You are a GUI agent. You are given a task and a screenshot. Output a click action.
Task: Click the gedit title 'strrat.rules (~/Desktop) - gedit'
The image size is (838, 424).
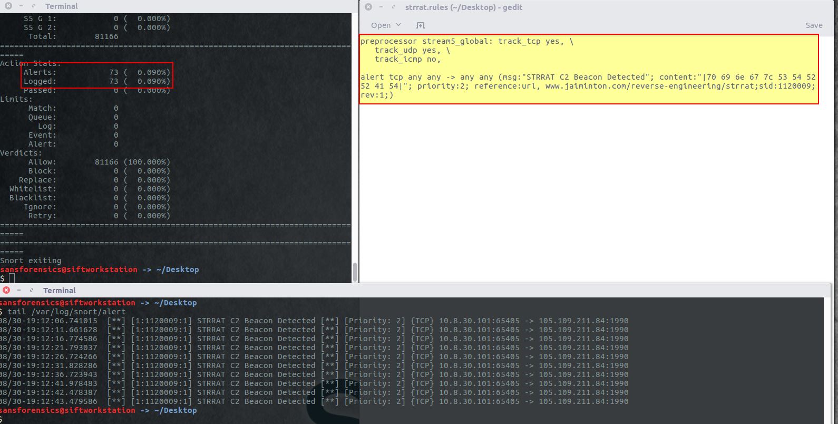click(464, 7)
